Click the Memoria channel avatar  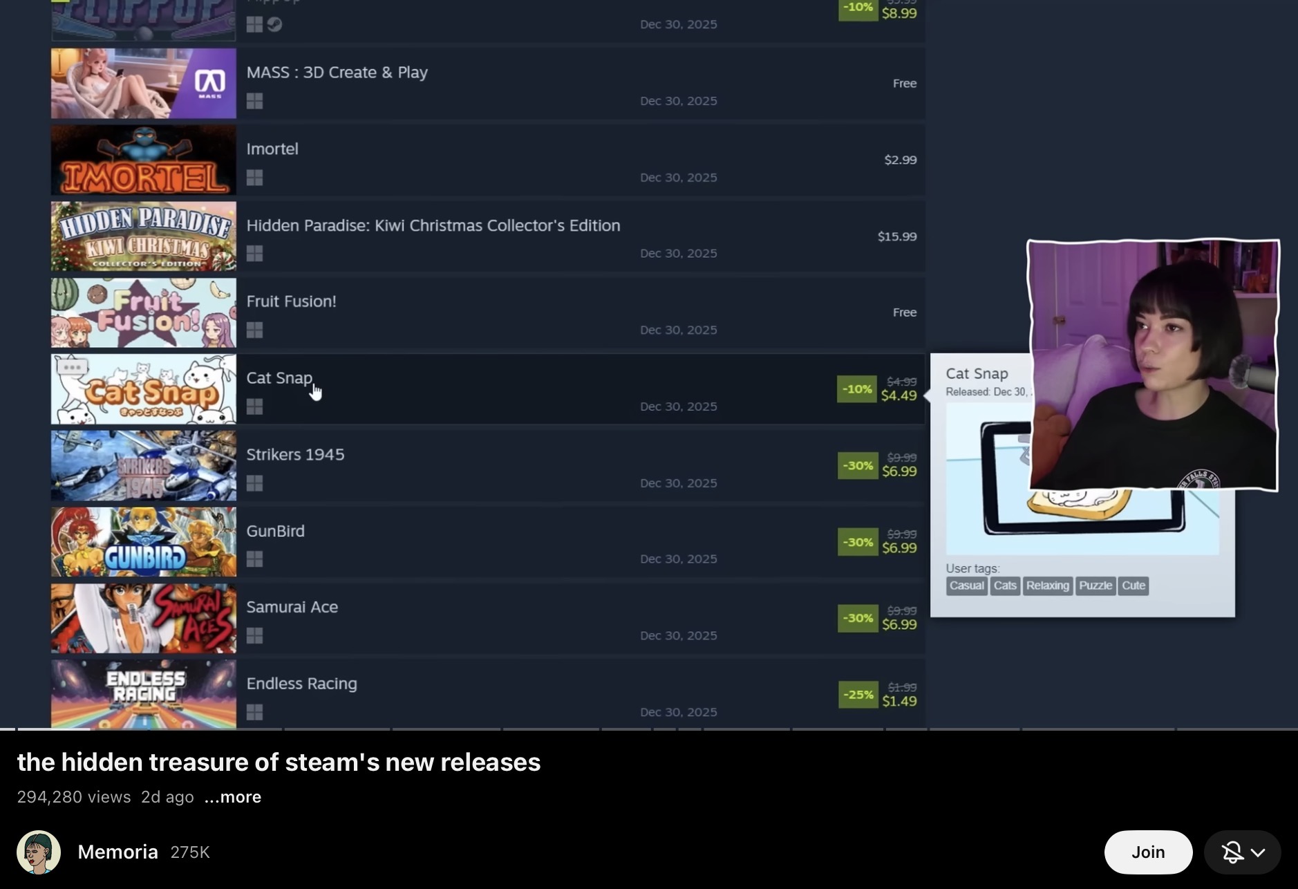tap(39, 852)
